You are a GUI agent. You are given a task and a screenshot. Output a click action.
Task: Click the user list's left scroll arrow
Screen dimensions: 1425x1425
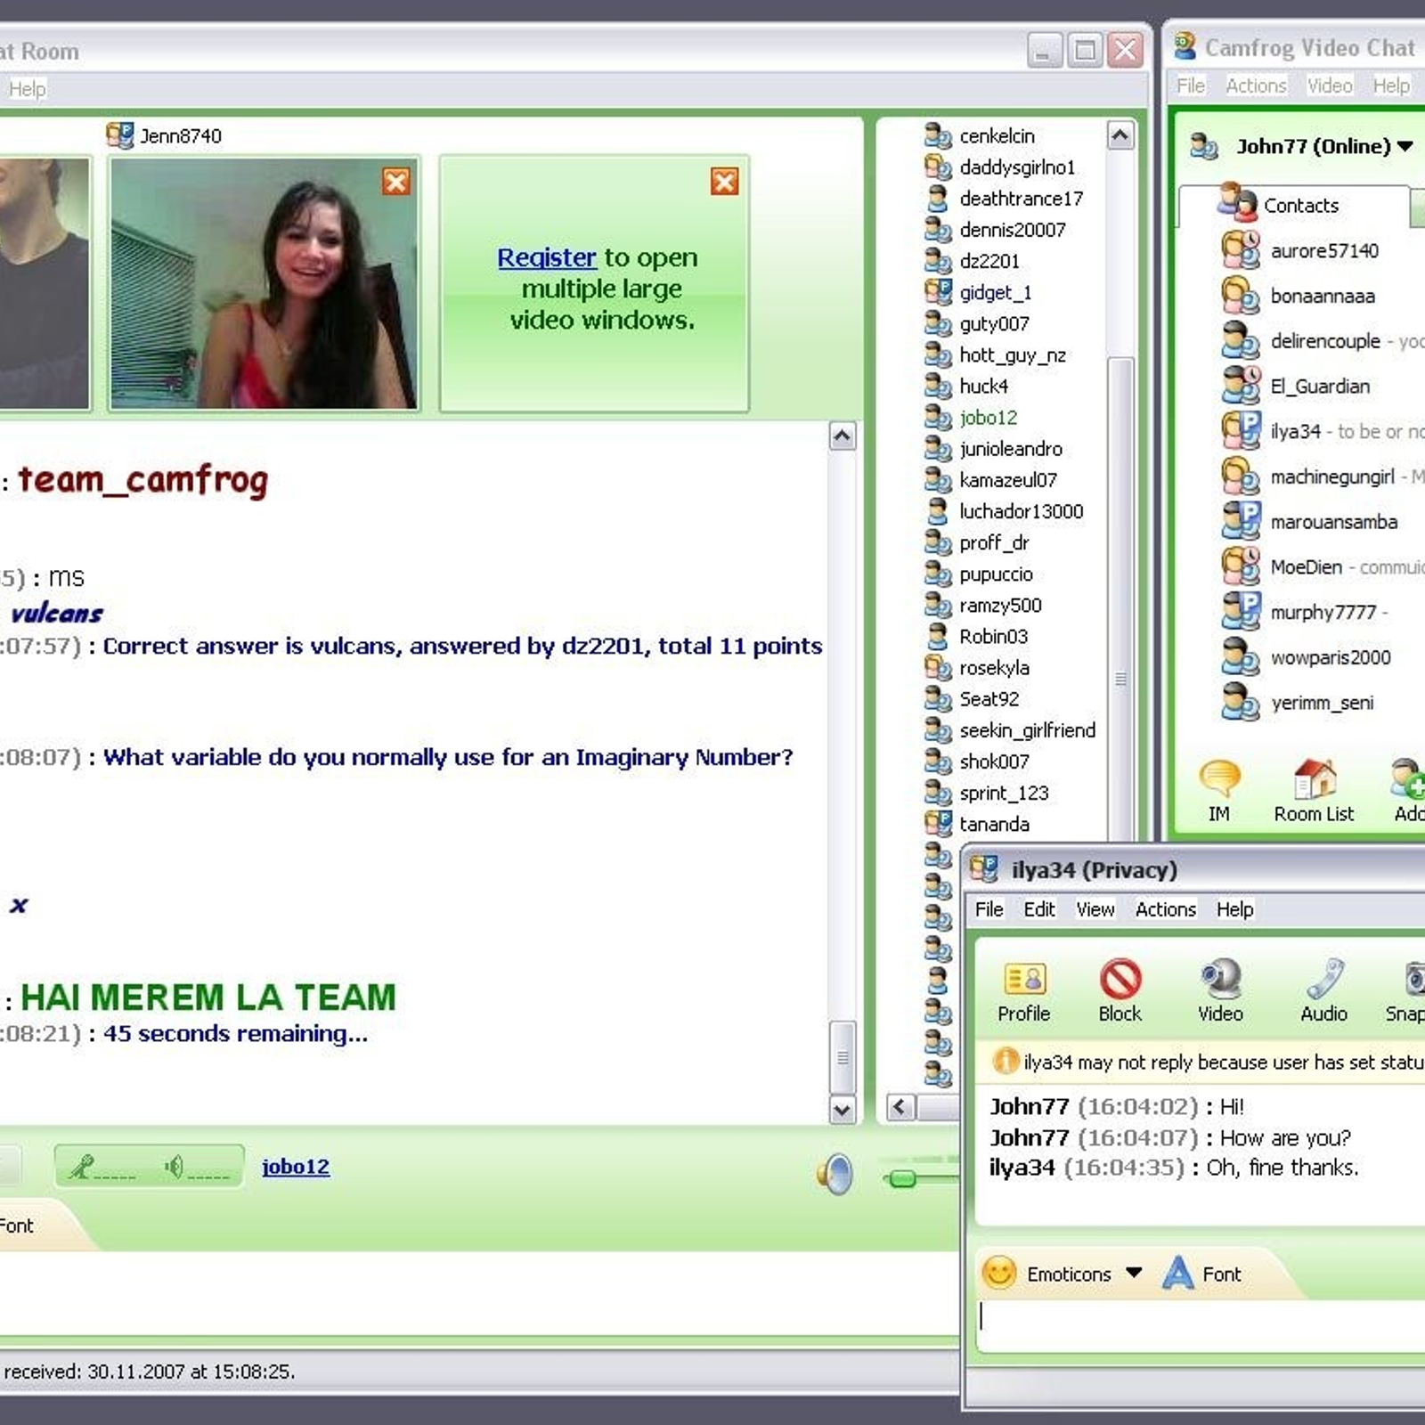(900, 1107)
